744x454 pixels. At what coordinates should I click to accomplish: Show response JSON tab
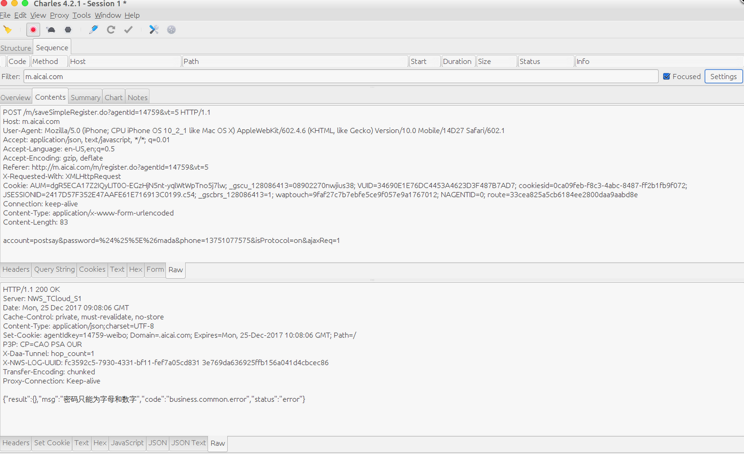157,443
